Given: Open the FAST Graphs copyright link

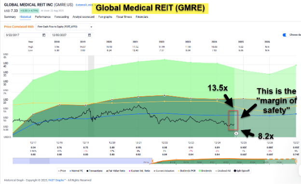Looking at the screenshot, I should [57, 180].
